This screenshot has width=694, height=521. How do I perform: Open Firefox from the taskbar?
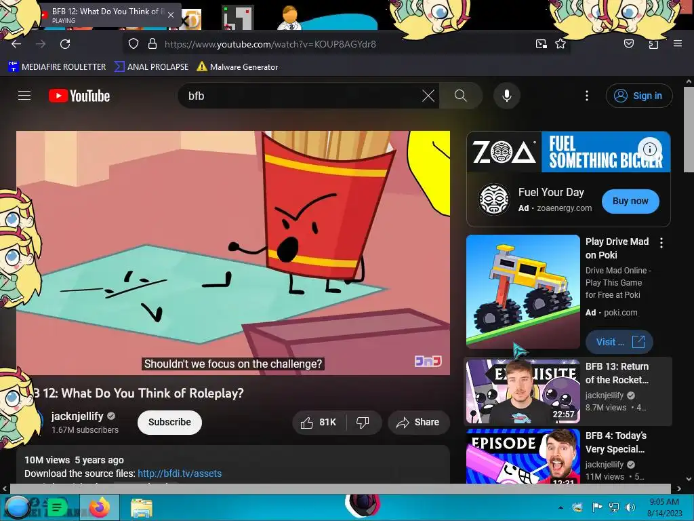[100, 507]
